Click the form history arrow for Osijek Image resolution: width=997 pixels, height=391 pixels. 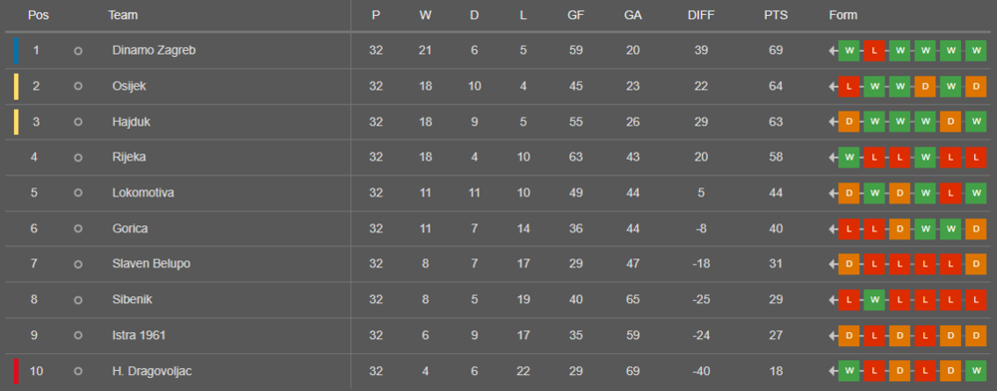pyautogui.click(x=832, y=87)
